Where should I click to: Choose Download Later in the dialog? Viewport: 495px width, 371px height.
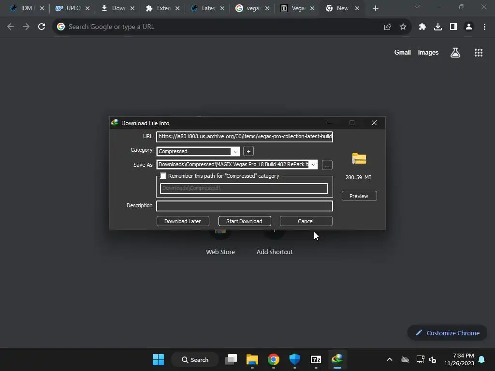[x=182, y=221]
